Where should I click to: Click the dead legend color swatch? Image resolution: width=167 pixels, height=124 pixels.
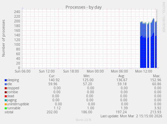point(6,96)
